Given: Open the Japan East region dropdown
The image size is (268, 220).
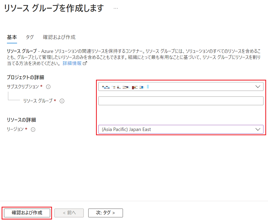Looking at the screenshot, I should point(176,129).
